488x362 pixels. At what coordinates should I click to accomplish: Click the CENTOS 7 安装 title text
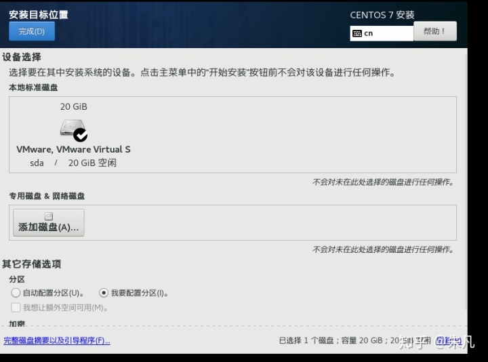382,15
